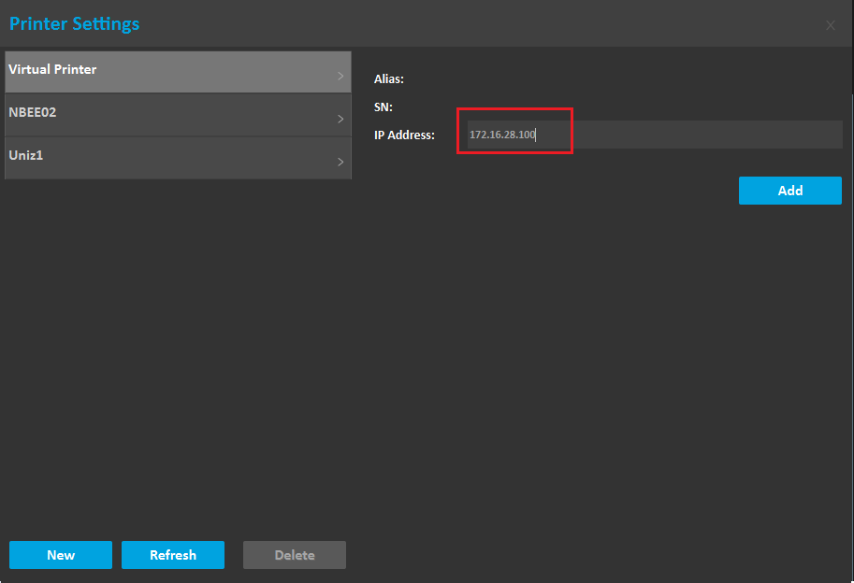854x583 pixels.
Task: Click the Alias label
Action: [389, 78]
